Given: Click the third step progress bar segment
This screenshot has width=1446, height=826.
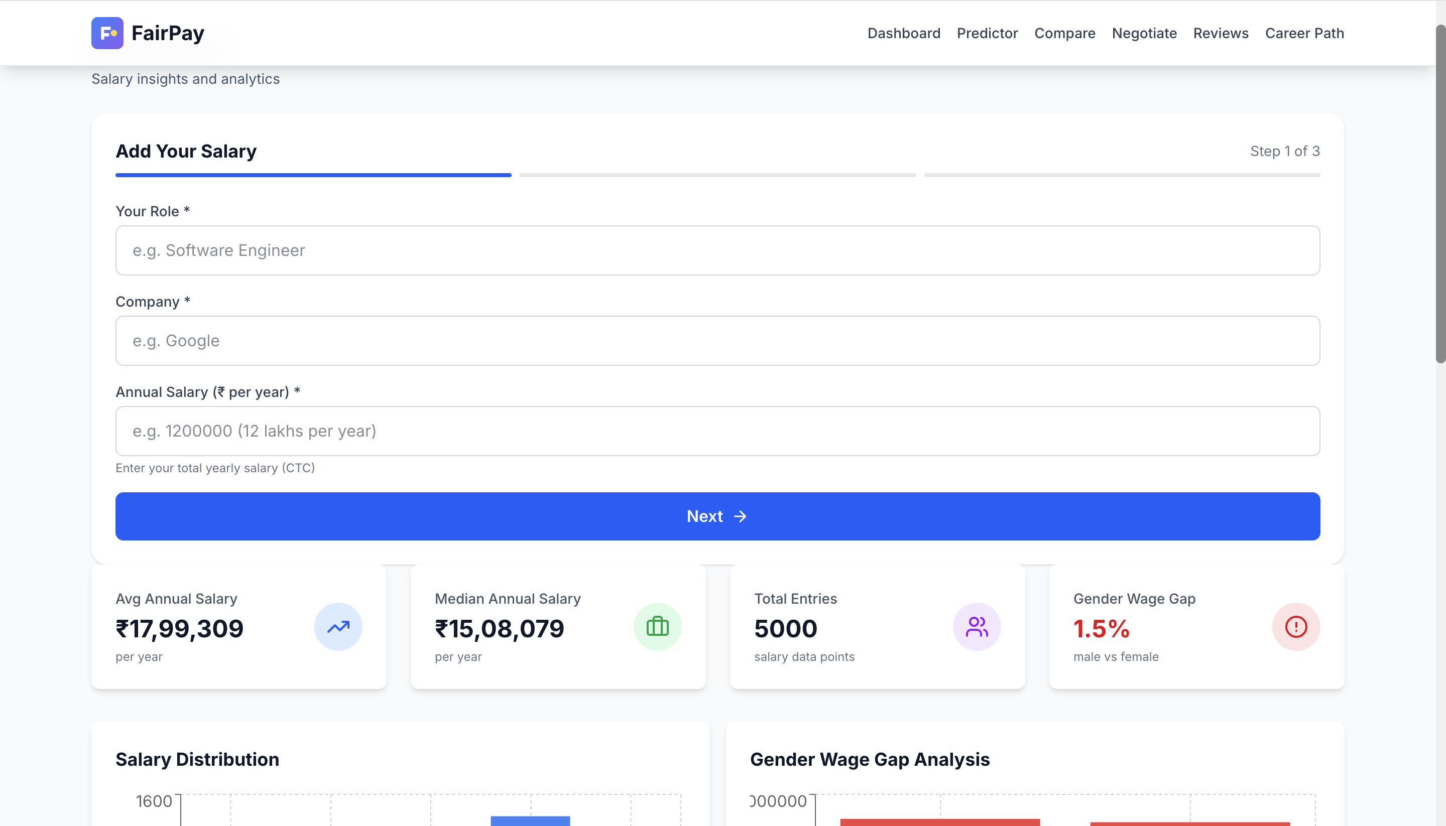Looking at the screenshot, I should [1121, 175].
